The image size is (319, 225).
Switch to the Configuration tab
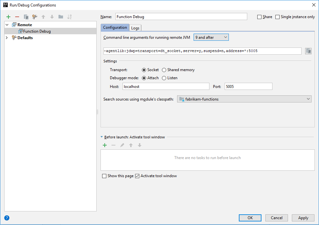coord(115,27)
